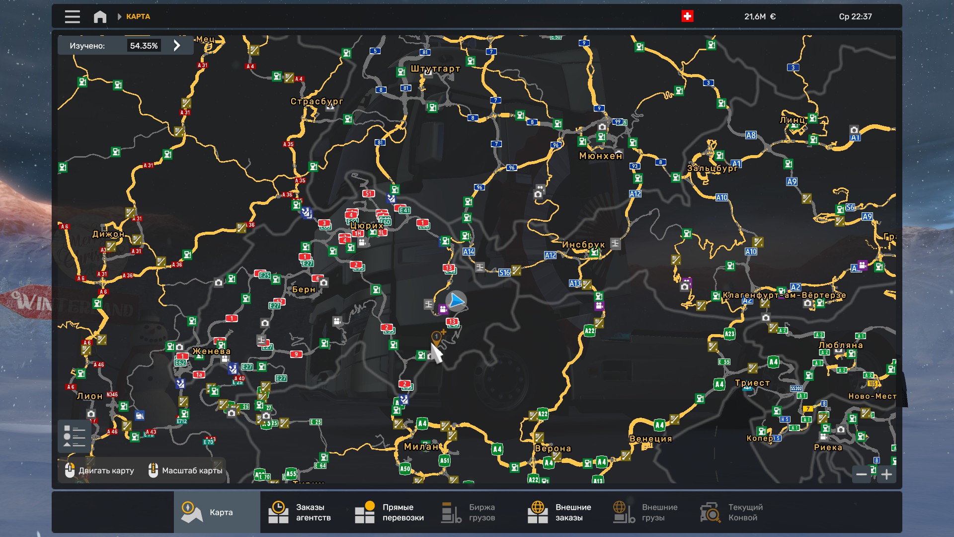Click the Любляна city label

coord(841,345)
